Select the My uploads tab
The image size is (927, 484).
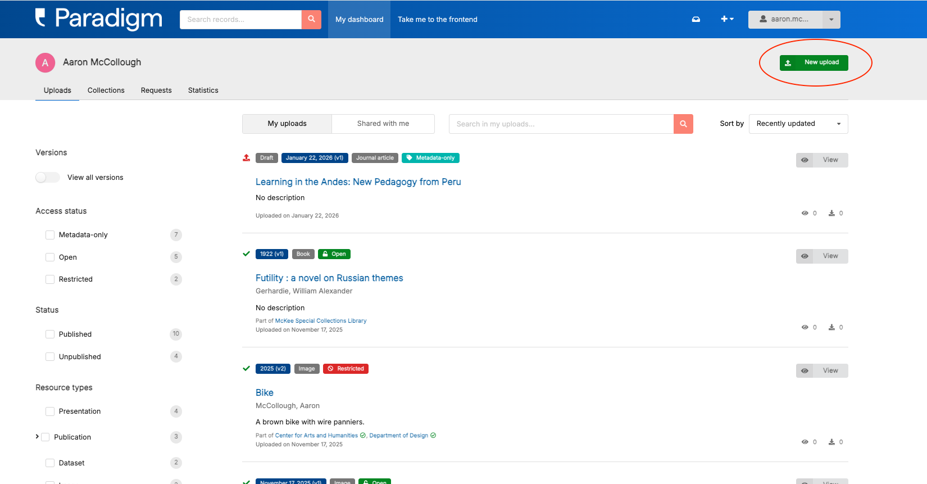(287, 124)
